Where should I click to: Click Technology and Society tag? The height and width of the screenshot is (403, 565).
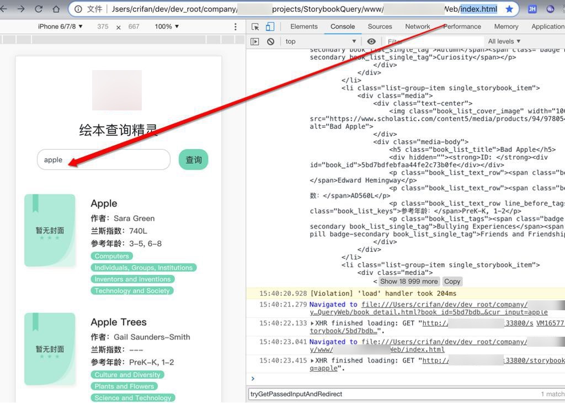click(x=132, y=290)
